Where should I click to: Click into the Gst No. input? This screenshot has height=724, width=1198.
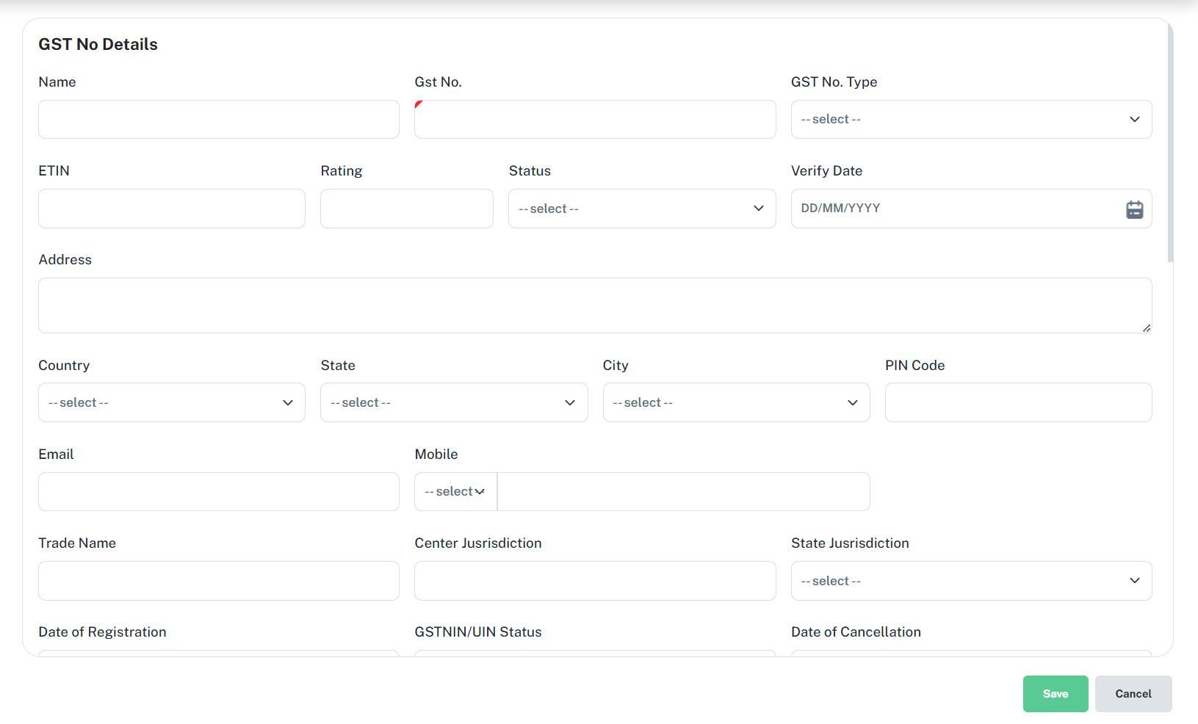[594, 120]
